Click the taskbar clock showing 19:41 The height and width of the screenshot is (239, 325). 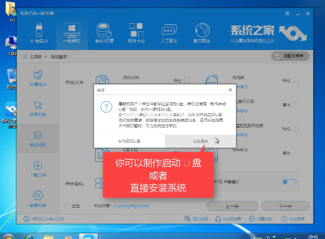[313, 236]
